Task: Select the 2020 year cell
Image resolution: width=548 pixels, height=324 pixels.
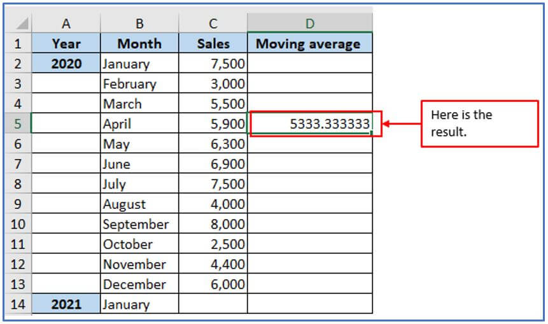Action: pyautogui.click(x=66, y=63)
